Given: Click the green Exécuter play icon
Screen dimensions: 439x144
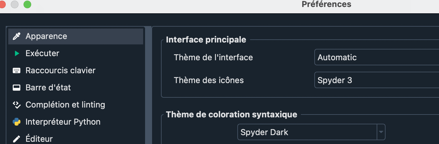Looking at the screenshot, I should (x=17, y=54).
